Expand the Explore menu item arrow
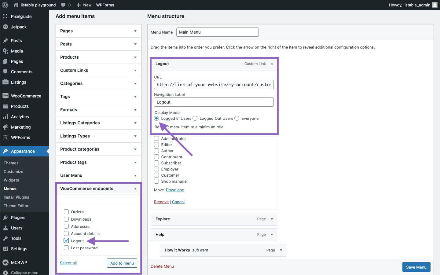Viewport: 440px width, 275px height. click(x=272, y=219)
